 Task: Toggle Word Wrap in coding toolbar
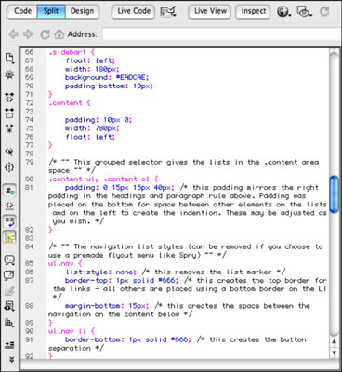(9, 221)
